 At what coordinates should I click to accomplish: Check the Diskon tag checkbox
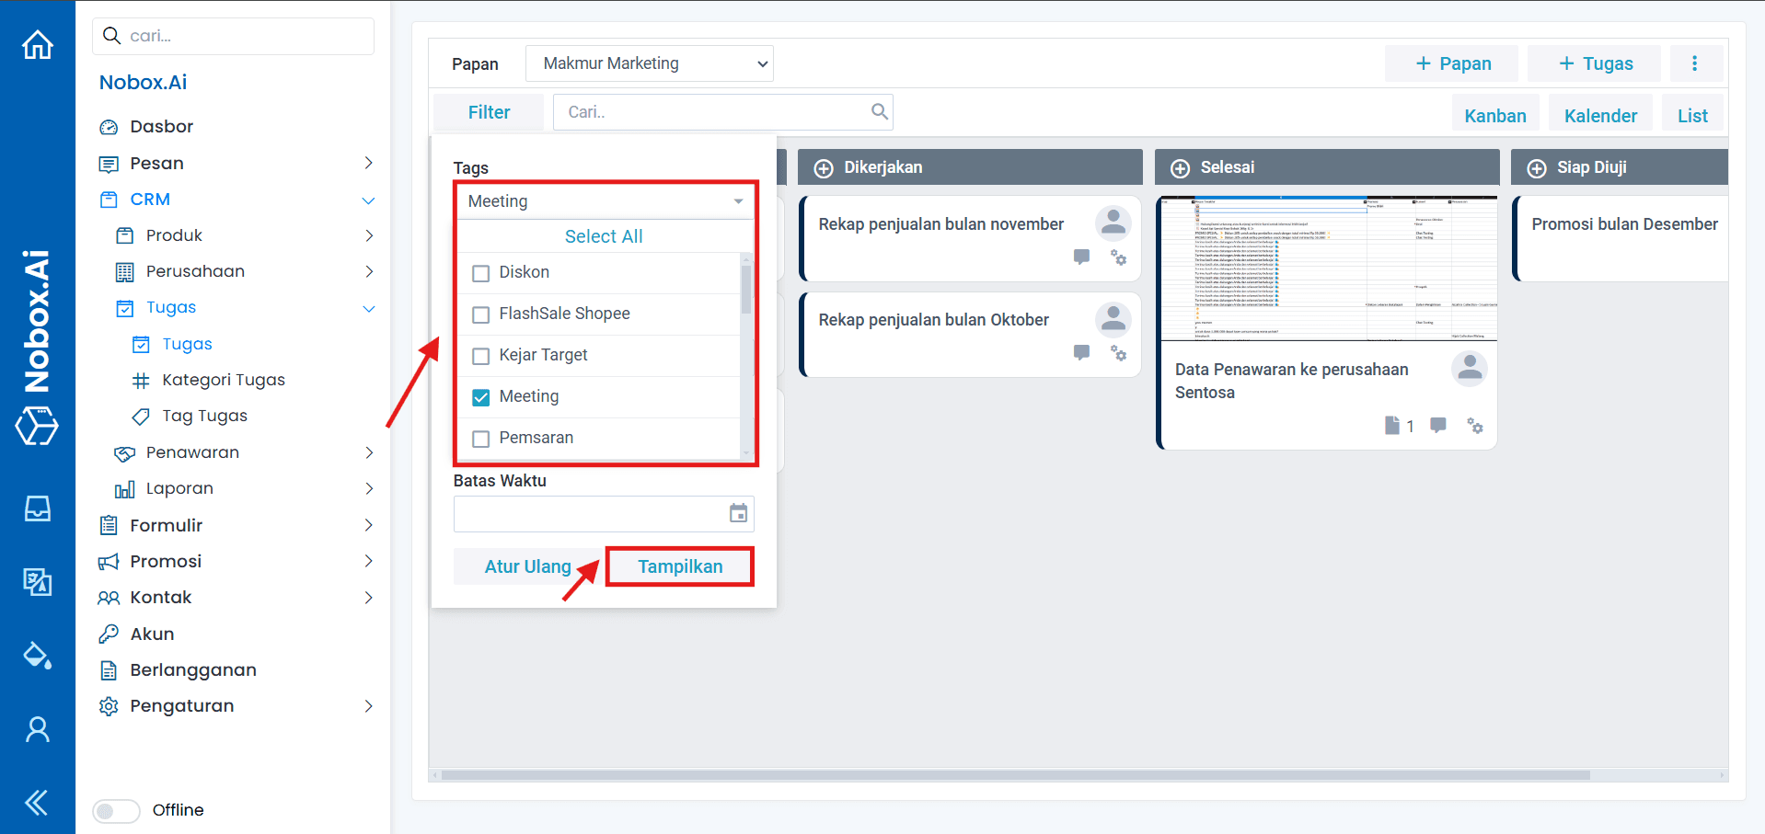click(480, 273)
